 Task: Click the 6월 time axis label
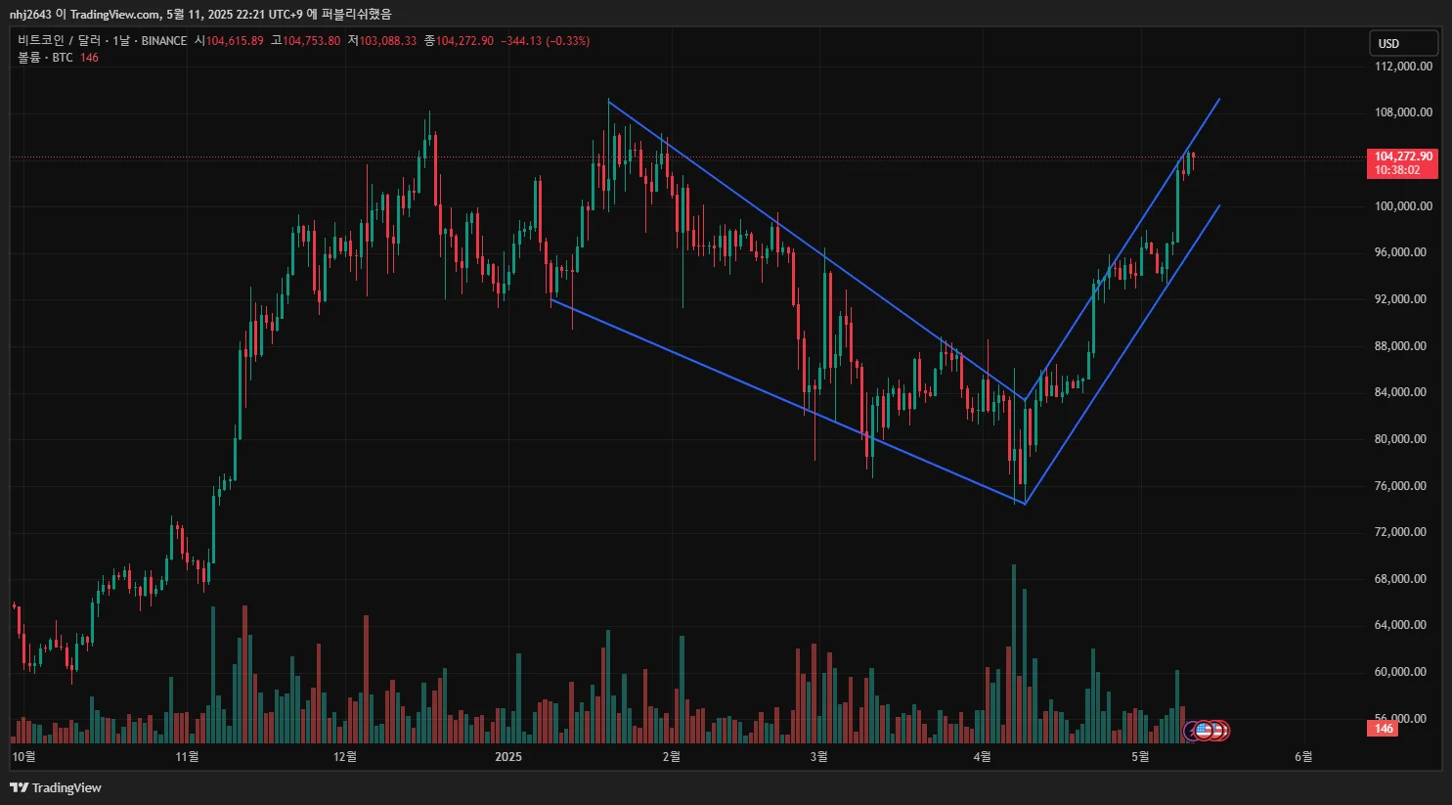pos(1303,756)
